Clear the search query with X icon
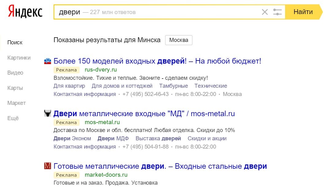The image size is (331, 195). point(265,12)
